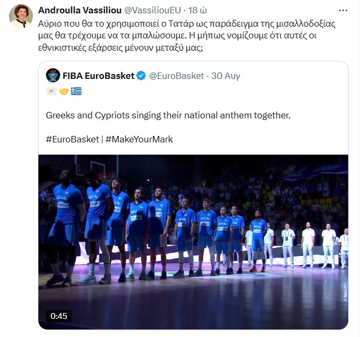The image size is (361, 337).
Task: Open Androulla Vassiliou's profile picture
Action: [21, 16]
